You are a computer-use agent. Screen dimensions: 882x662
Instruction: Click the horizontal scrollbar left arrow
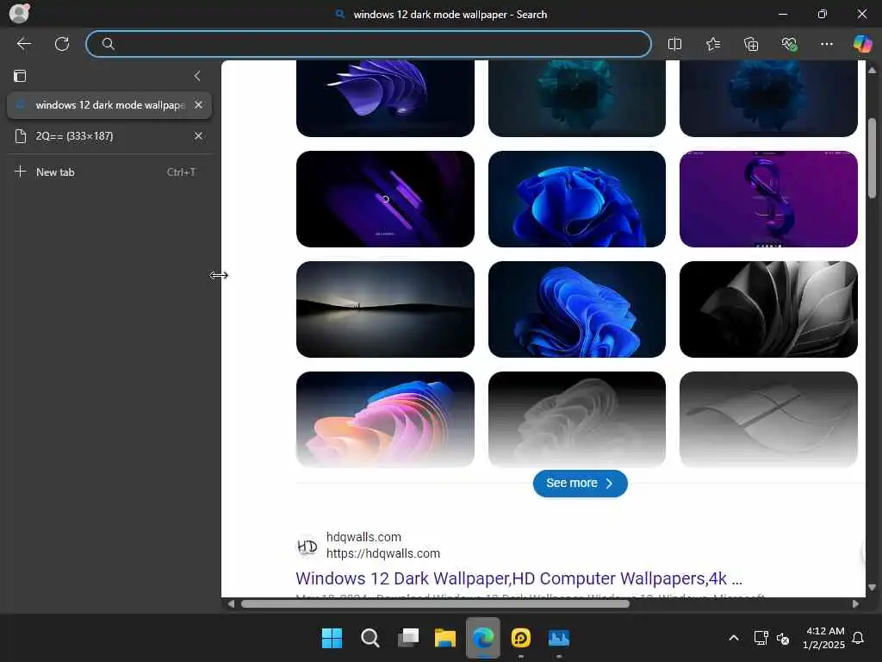point(231,604)
